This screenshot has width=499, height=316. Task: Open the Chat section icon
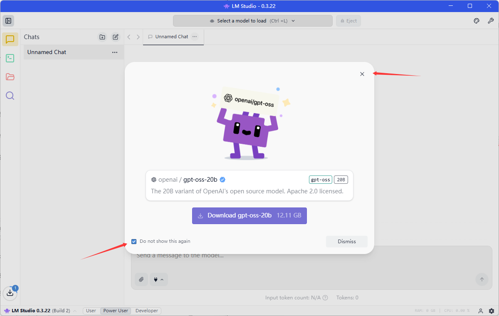coord(10,39)
